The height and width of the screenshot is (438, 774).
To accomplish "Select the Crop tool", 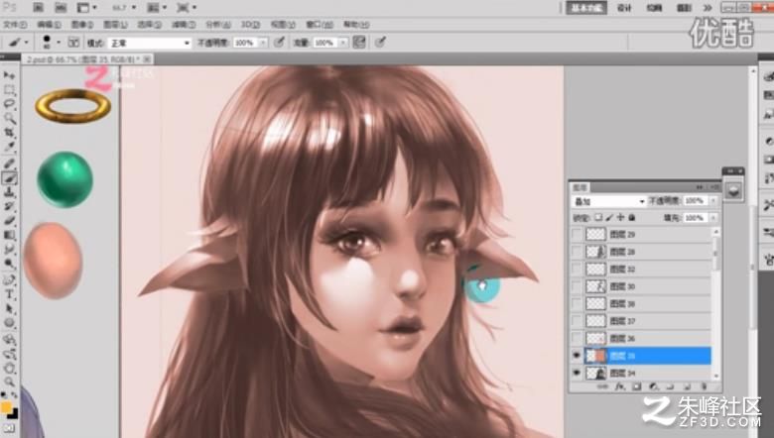I will coord(9,133).
